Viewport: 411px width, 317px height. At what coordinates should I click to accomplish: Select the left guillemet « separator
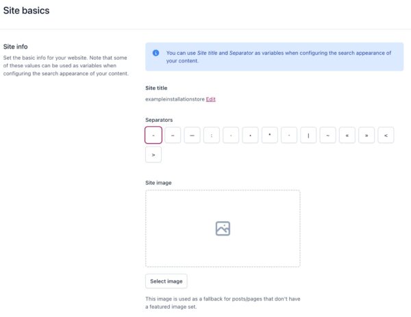(x=347, y=136)
